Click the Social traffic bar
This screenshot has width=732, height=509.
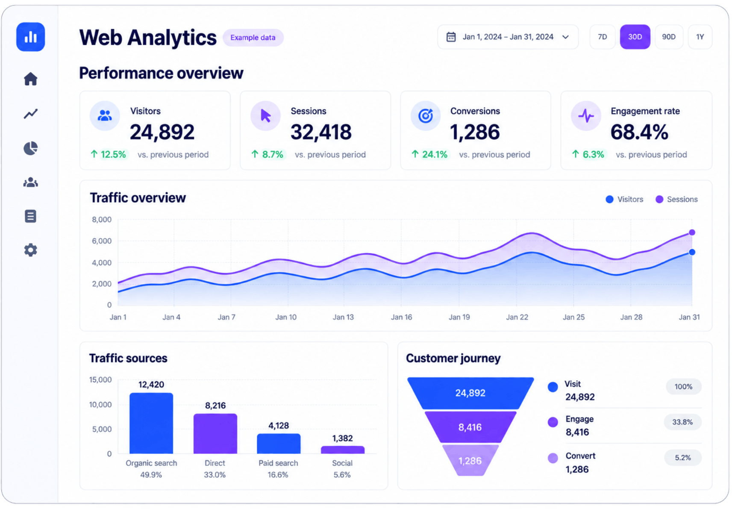pos(342,450)
